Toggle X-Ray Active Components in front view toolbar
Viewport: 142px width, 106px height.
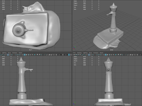coord(132,55)
